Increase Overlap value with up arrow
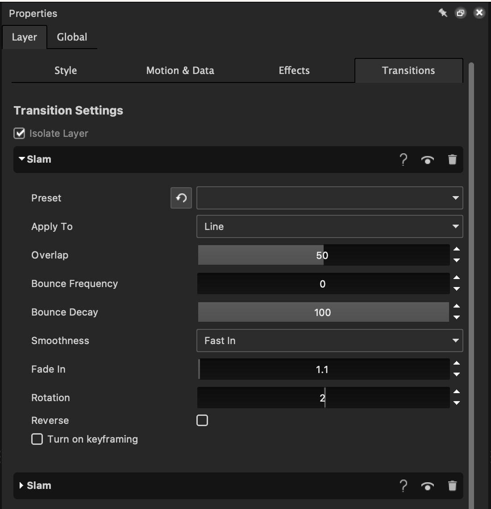 pos(457,249)
